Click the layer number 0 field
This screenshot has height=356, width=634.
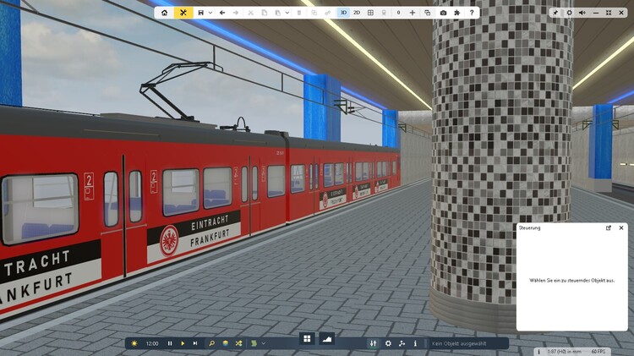click(398, 13)
